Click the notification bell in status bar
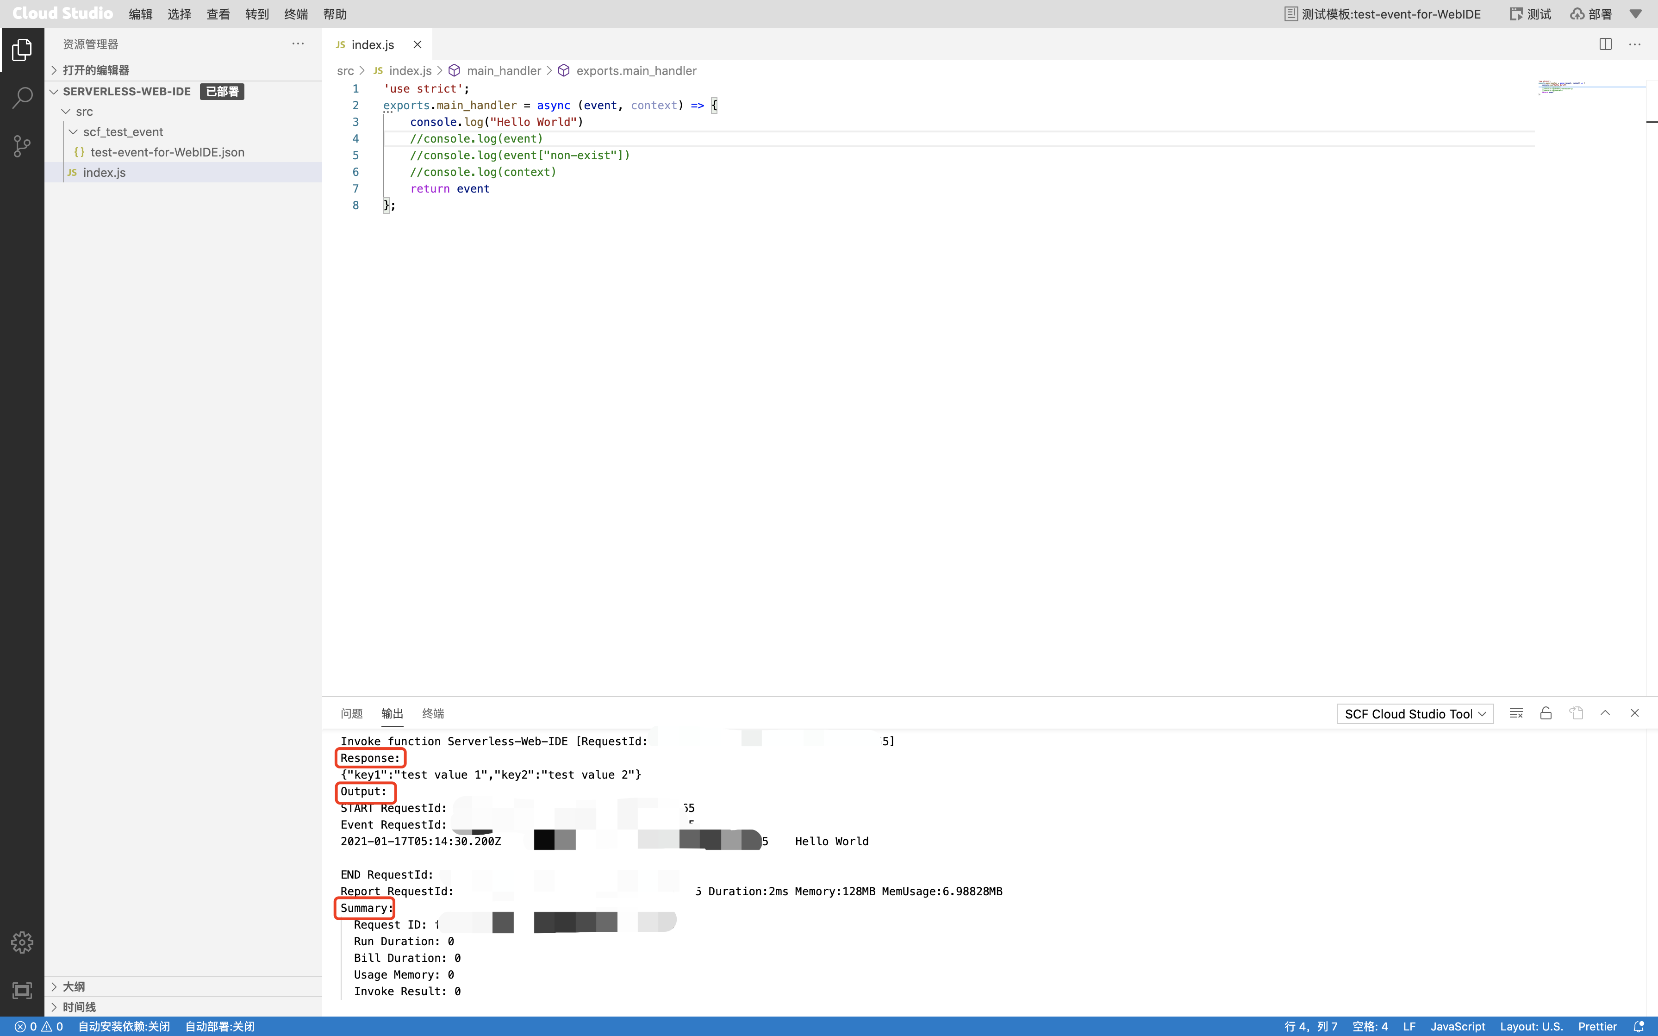The width and height of the screenshot is (1658, 1036). click(x=1638, y=1026)
